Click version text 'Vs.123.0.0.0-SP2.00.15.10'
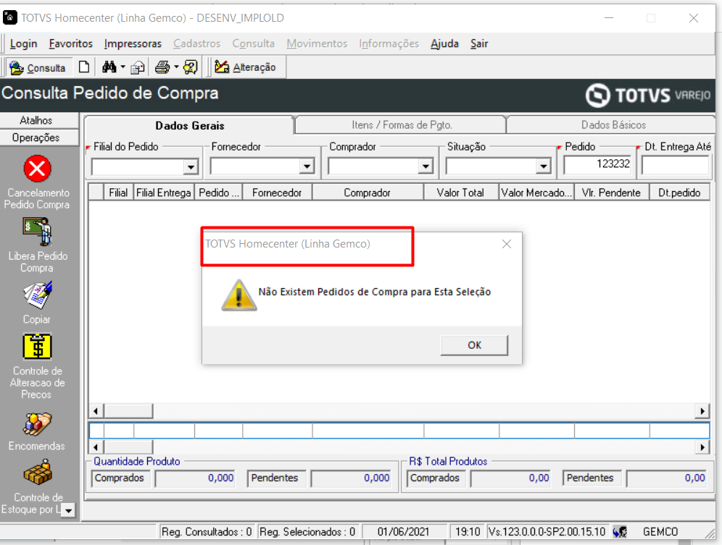 [x=547, y=532]
